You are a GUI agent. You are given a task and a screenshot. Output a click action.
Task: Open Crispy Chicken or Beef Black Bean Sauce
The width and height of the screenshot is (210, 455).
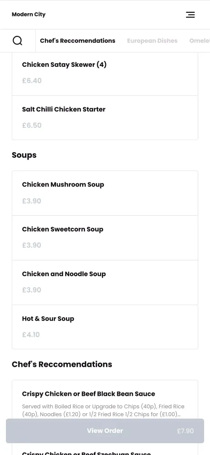tap(105, 399)
